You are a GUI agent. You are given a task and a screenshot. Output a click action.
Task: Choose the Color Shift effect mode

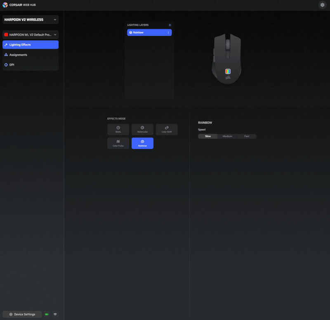[167, 129]
